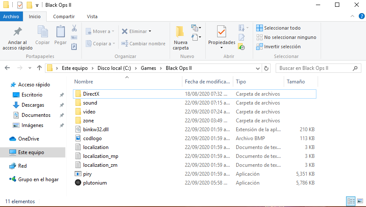Screen dimensions: 366x207
Task: Open Nuevo elemento dropdown
Action: pyautogui.click(x=196, y=28)
